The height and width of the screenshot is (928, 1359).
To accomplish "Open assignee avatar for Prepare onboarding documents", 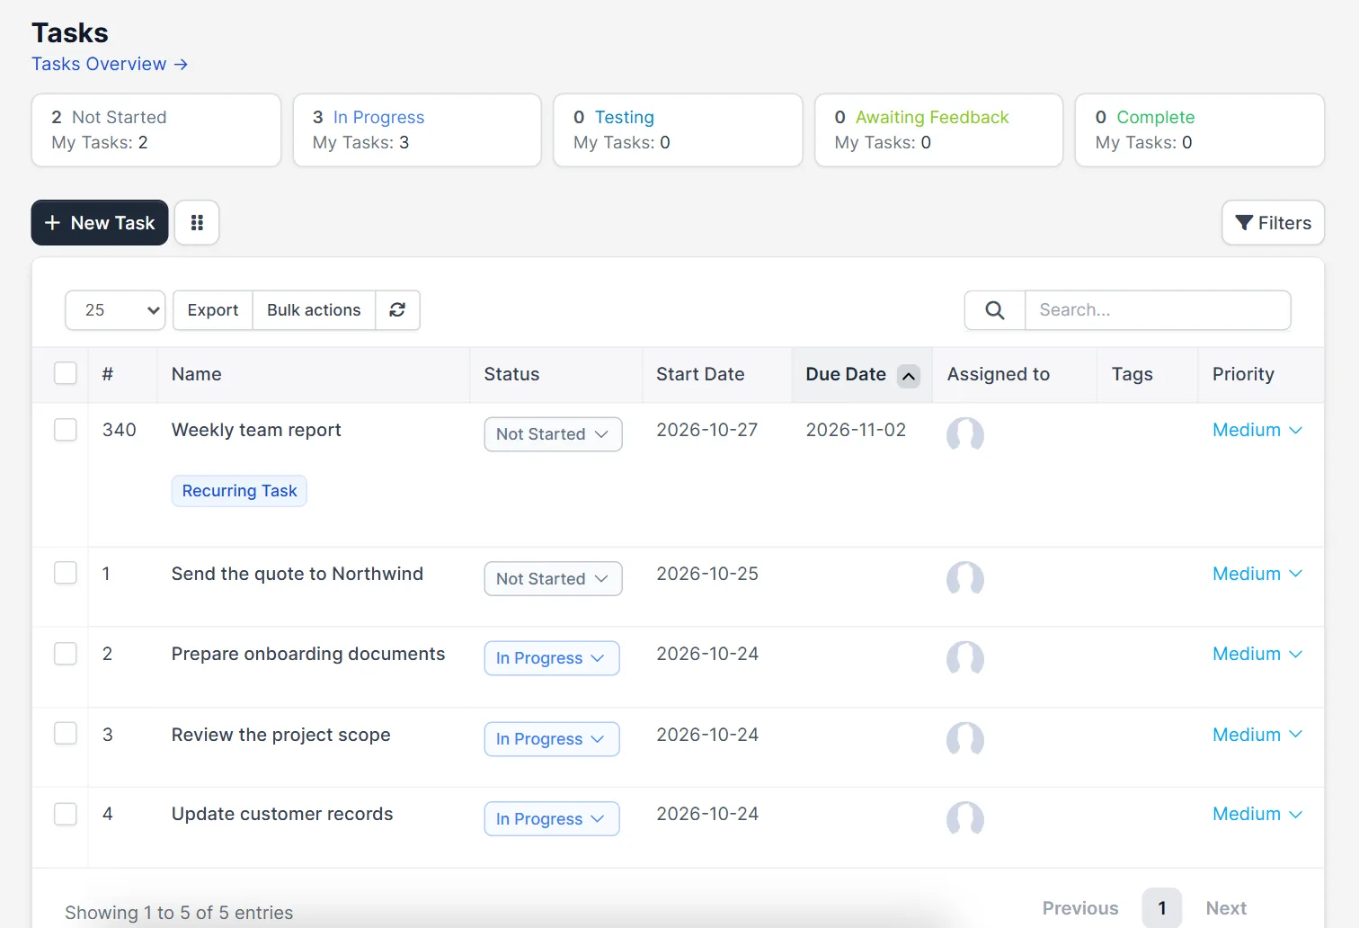I will coord(965,658).
